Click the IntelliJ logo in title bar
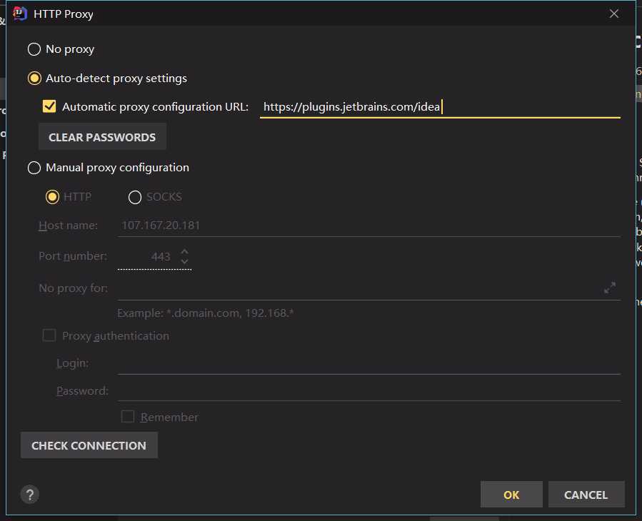Viewport: 642px width, 521px height. tap(21, 14)
